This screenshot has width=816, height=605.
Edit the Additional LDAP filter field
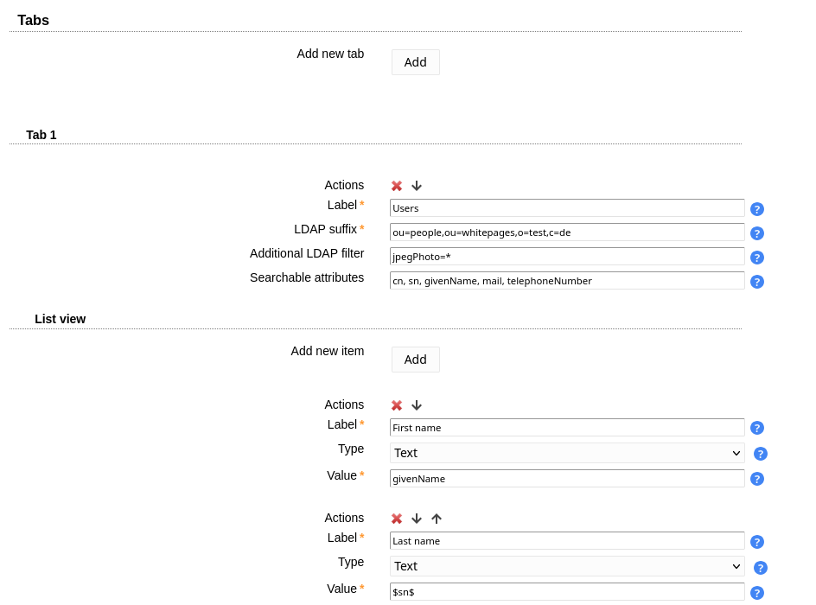coord(567,257)
